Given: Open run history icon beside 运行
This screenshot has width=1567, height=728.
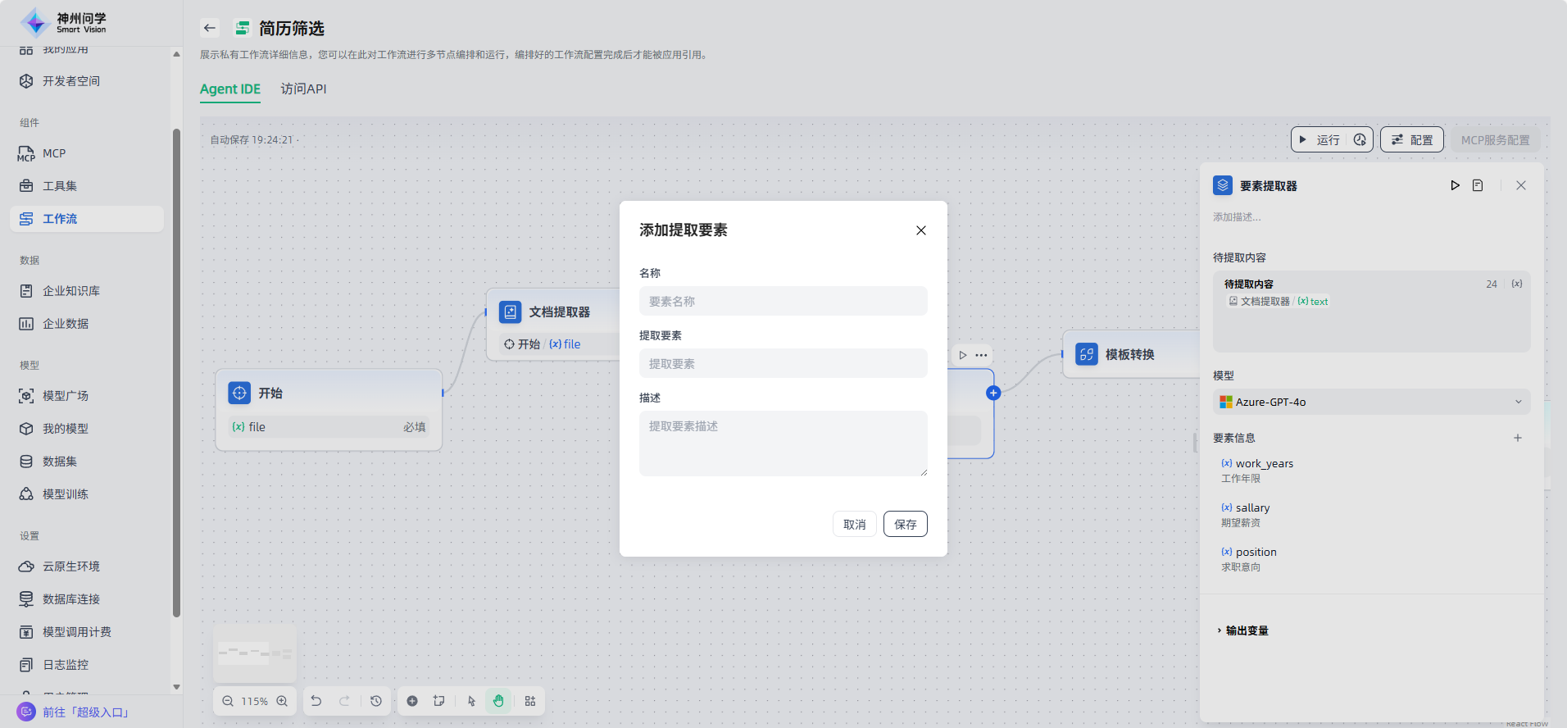Looking at the screenshot, I should (x=1360, y=140).
